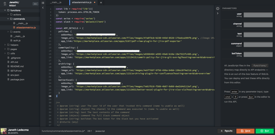The height and width of the screenshot is (135, 275).
Task: Add a new tab with the plus icon
Action: [101, 3]
